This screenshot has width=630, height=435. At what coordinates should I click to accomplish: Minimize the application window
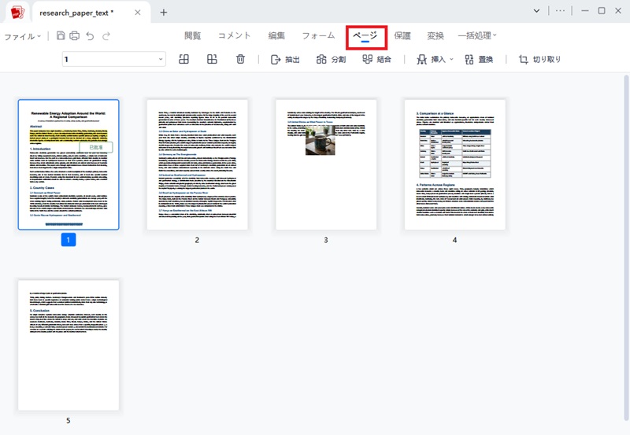(x=585, y=11)
